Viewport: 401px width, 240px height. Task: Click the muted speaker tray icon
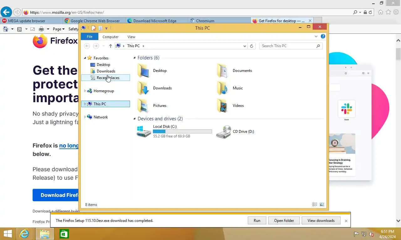coord(372,234)
